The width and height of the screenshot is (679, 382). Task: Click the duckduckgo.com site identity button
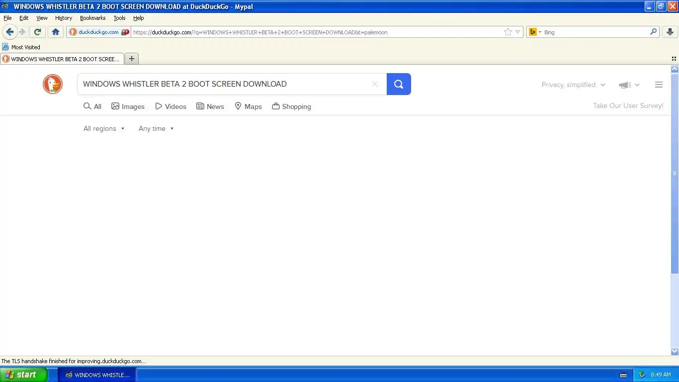(99, 32)
